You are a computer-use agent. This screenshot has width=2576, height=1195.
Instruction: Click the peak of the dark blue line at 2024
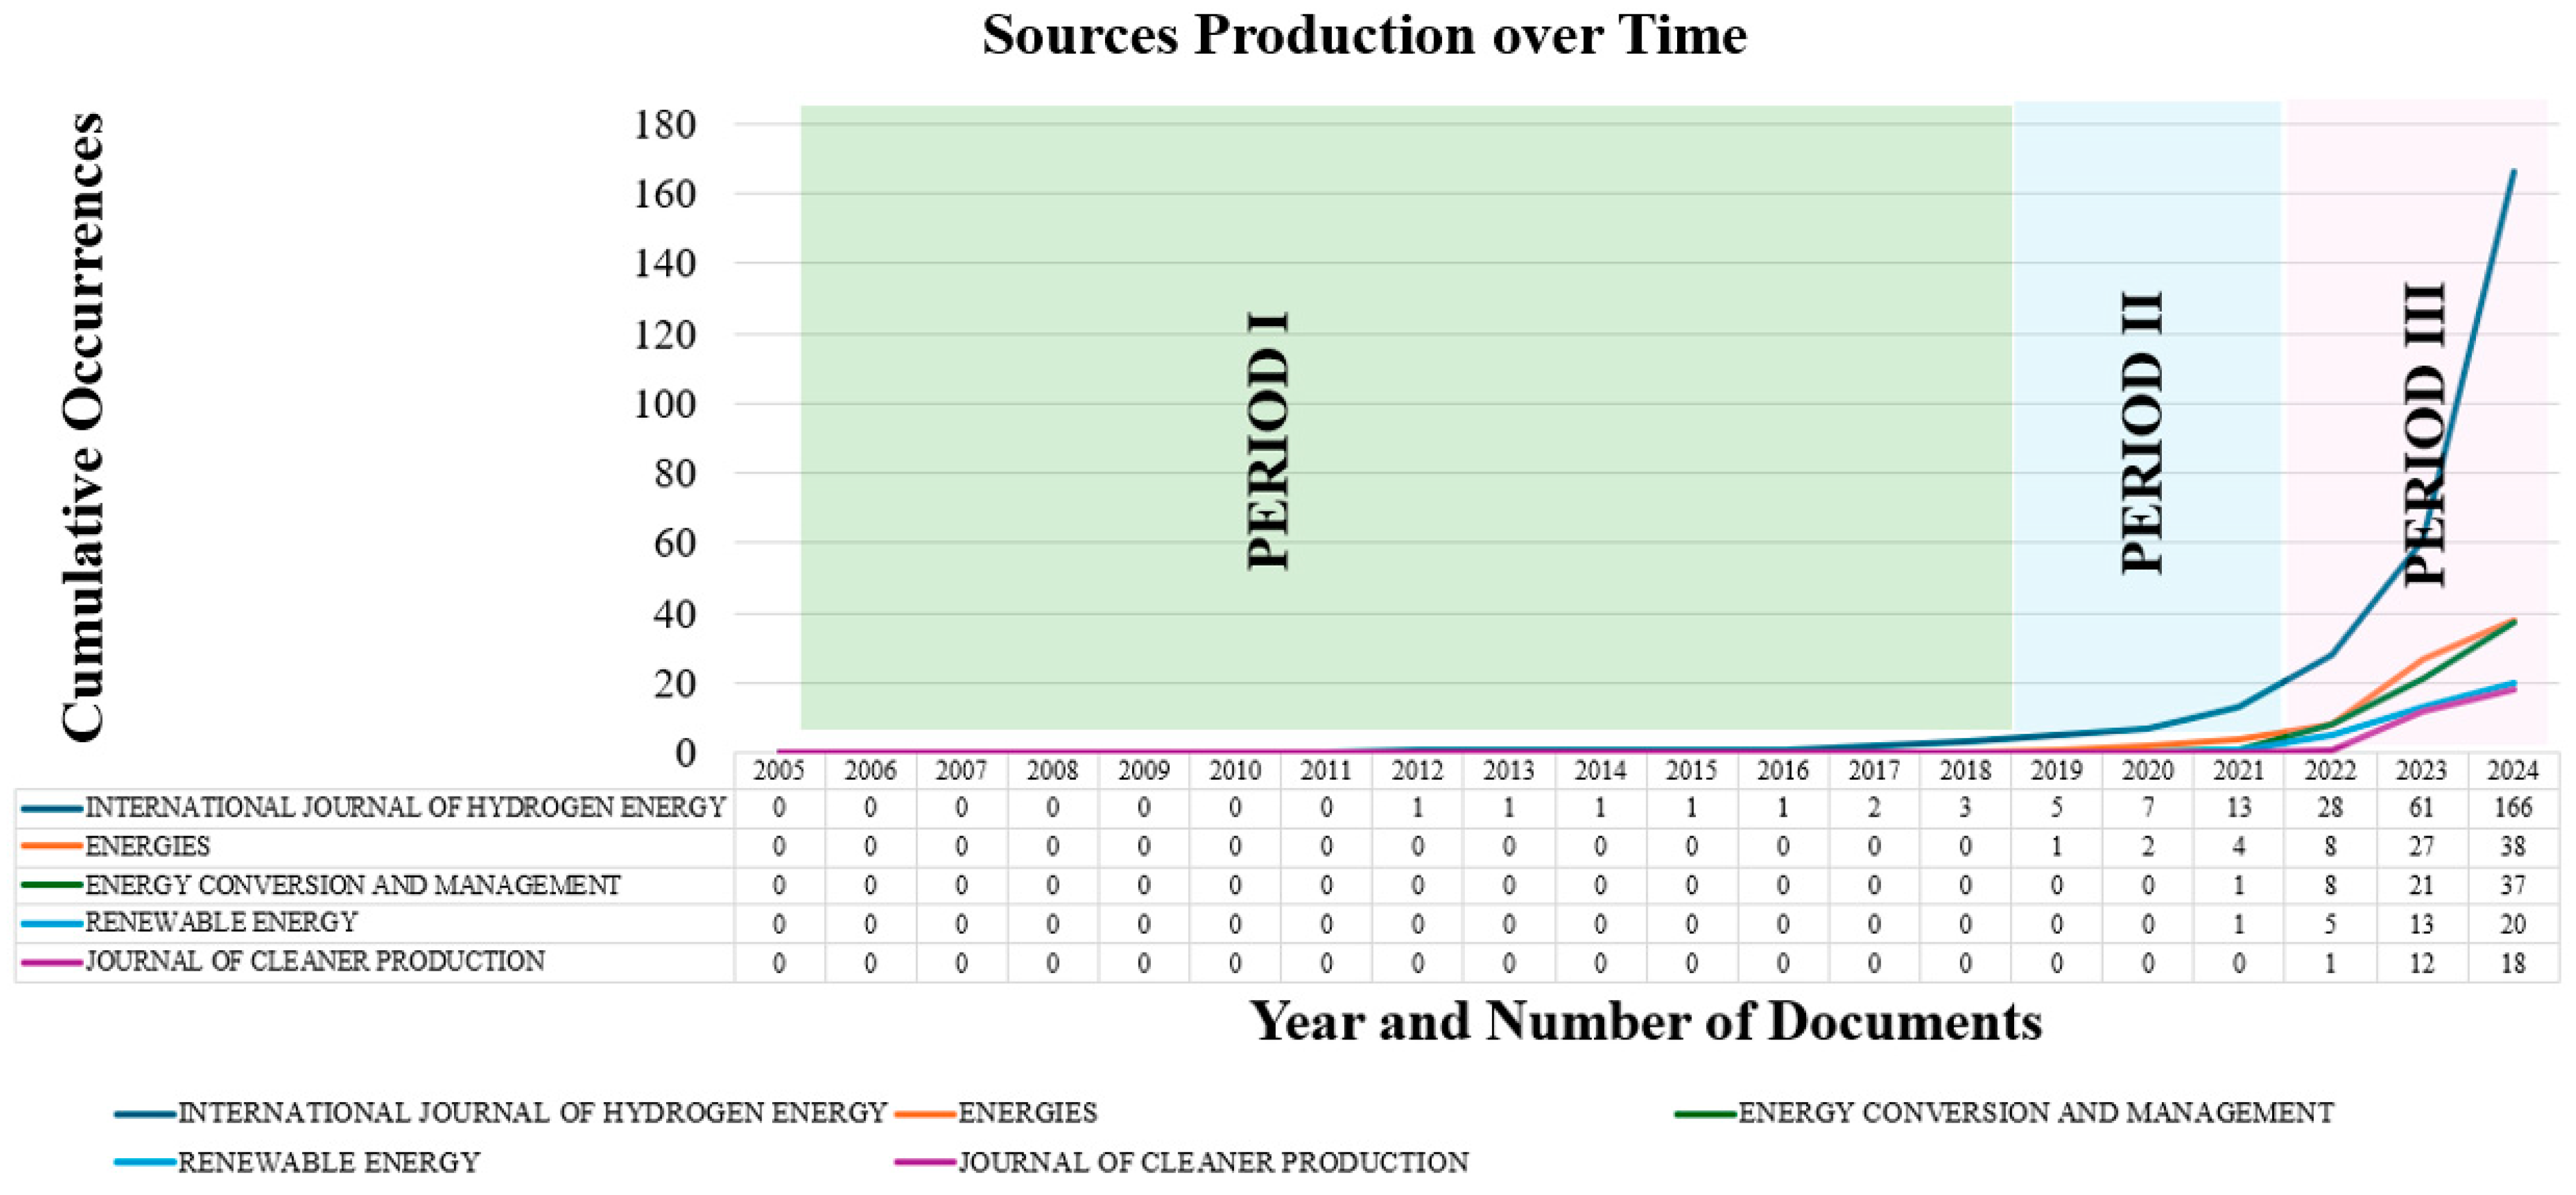click(x=2513, y=172)
